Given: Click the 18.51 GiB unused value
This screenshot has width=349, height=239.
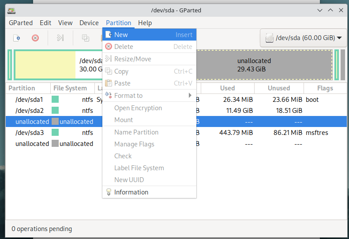Looking at the screenshot, I should pyautogui.click(x=289, y=110).
